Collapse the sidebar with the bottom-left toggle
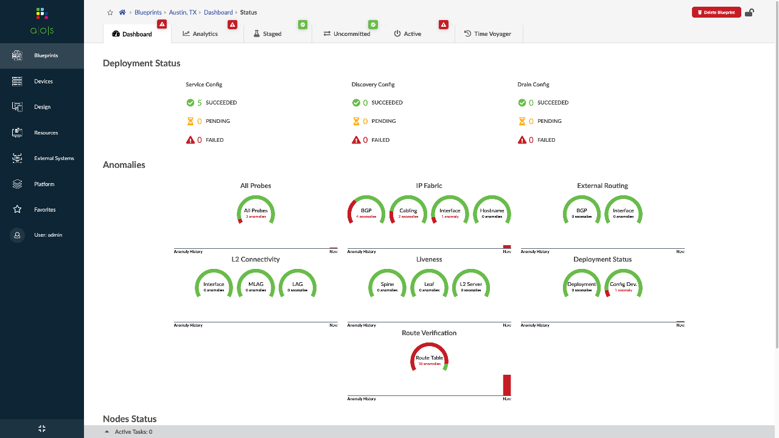 point(42,428)
